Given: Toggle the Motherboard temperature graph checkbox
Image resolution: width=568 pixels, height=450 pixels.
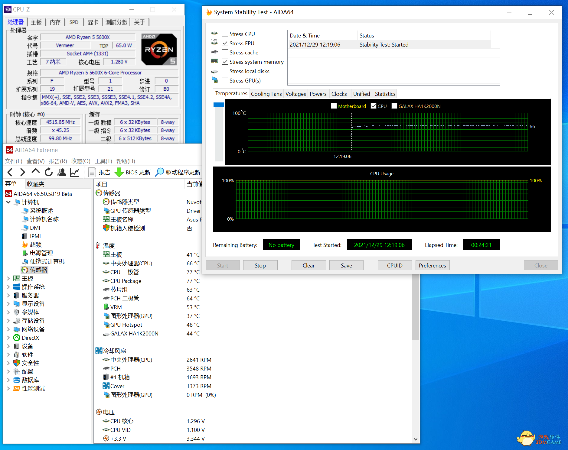Looking at the screenshot, I should pyautogui.click(x=334, y=106).
